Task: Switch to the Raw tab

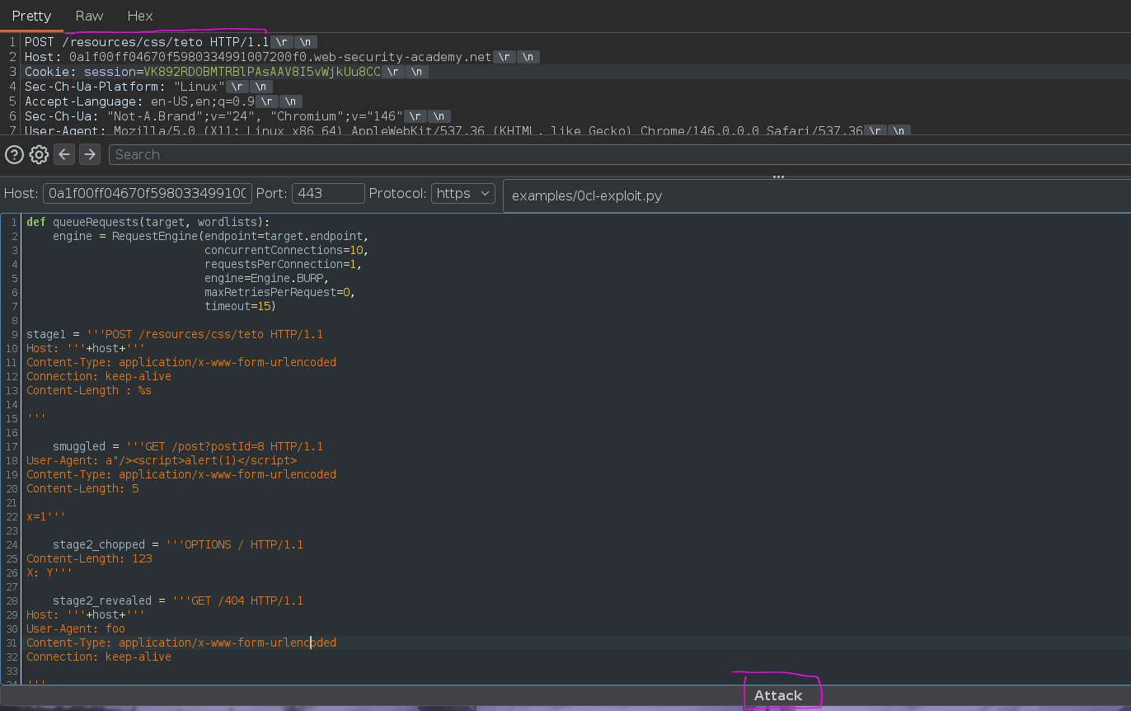Action: (89, 16)
